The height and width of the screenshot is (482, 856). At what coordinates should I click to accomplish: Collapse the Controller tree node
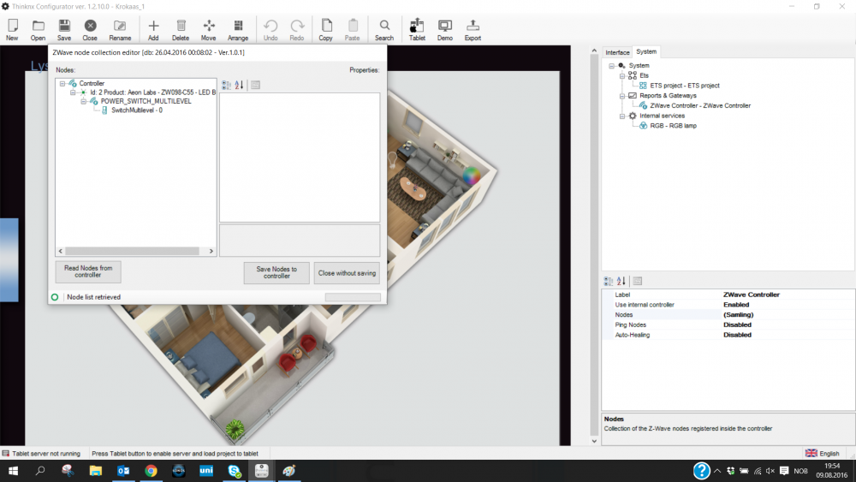click(x=62, y=84)
